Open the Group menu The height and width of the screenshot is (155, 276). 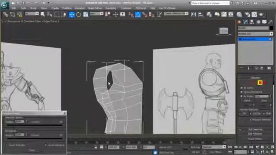[33, 8]
